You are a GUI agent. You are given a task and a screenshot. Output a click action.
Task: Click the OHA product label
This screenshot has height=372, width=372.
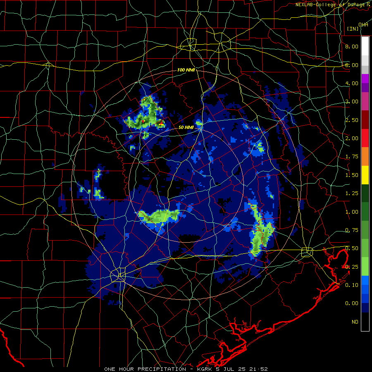point(363,25)
